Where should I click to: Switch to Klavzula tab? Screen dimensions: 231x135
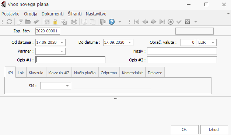coord(36,73)
